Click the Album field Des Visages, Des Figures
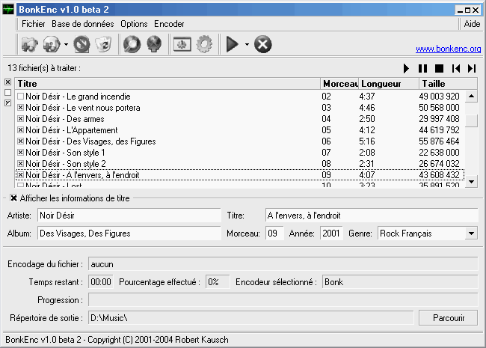The image size is (486, 348). pos(129,233)
